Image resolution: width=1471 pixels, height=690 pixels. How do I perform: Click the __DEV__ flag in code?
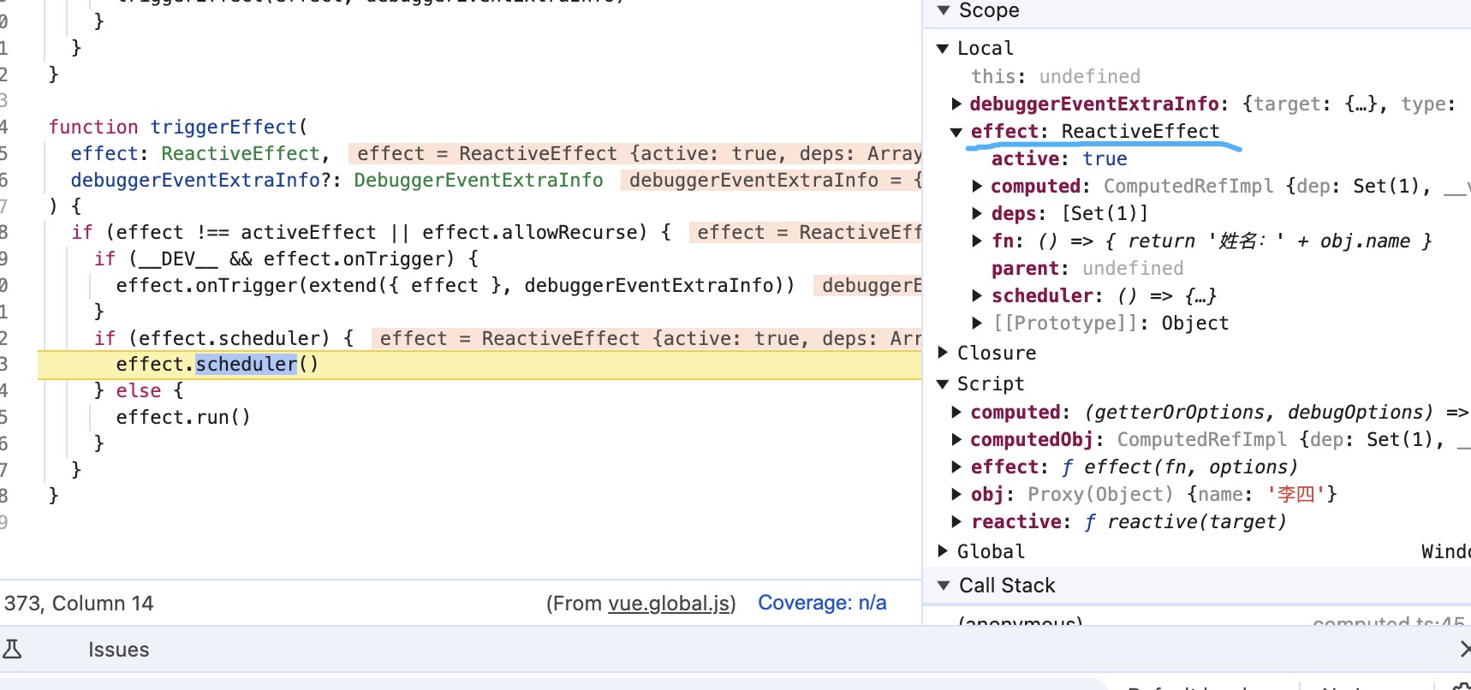(x=178, y=259)
